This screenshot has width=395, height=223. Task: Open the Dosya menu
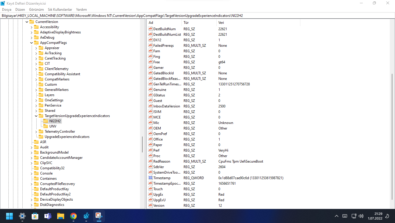pyautogui.click(x=7, y=10)
